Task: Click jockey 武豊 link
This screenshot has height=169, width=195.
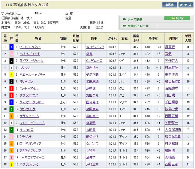Action: 89,54
